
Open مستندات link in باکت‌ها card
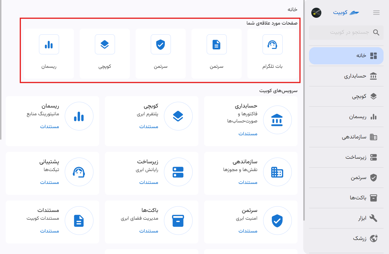click(149, 231)
